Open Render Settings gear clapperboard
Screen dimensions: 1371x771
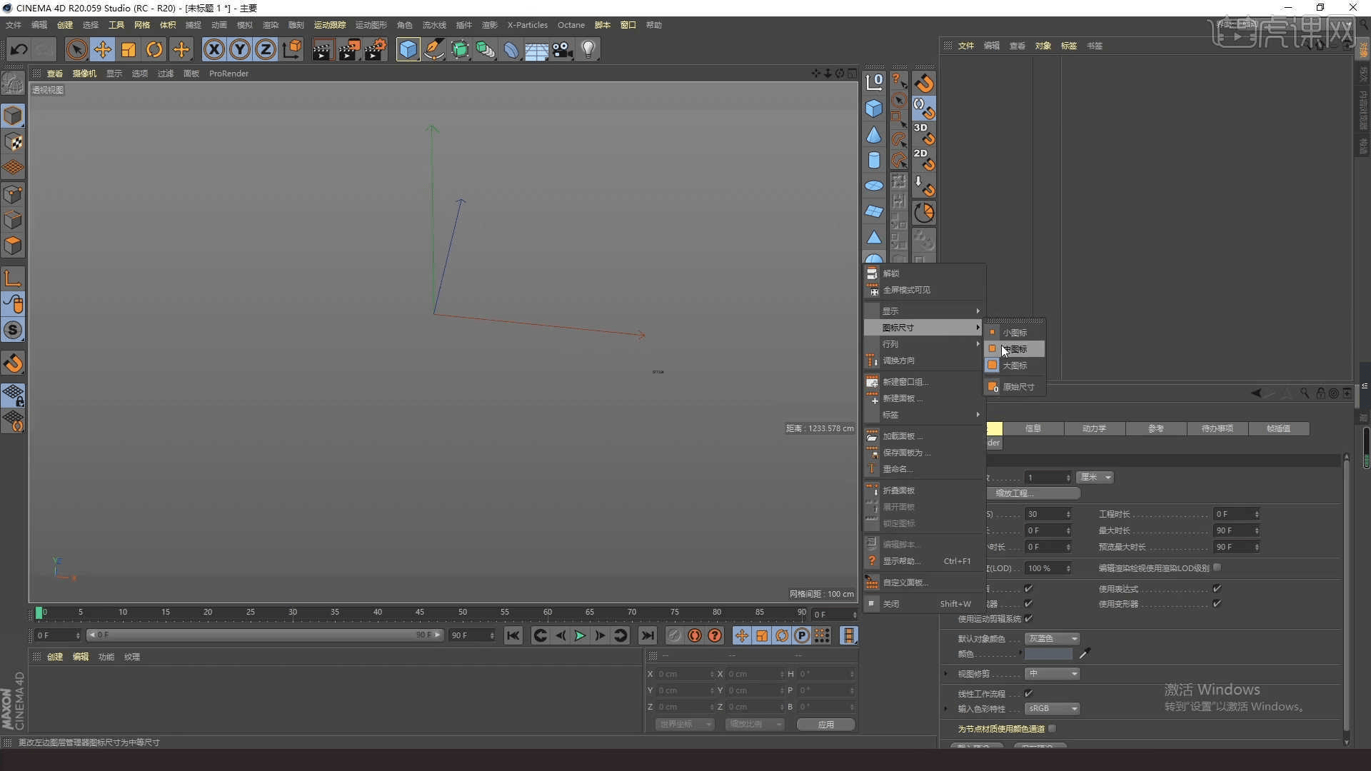click(x=376, y=49)
